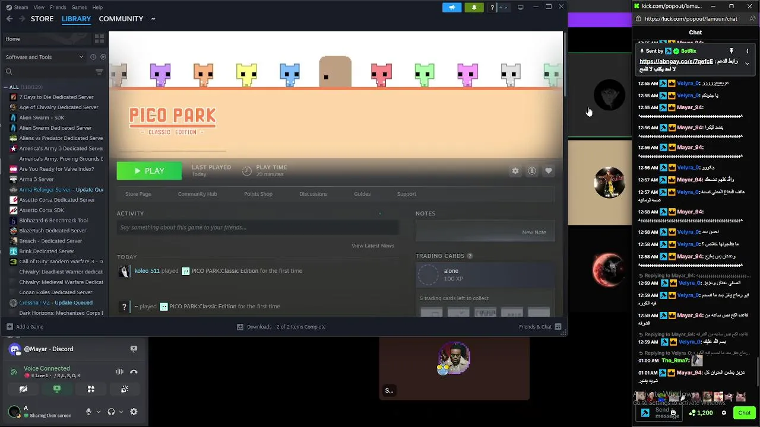Open PICO PARK game info icon

point(532,171)
